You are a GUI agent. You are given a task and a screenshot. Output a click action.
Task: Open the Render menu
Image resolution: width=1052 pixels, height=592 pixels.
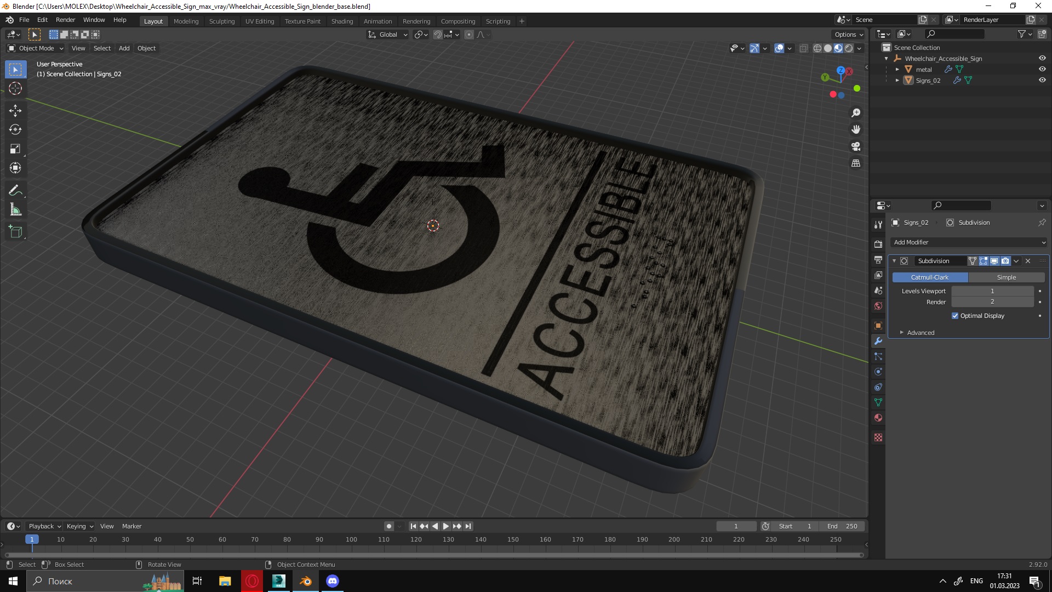click(65, 20)
